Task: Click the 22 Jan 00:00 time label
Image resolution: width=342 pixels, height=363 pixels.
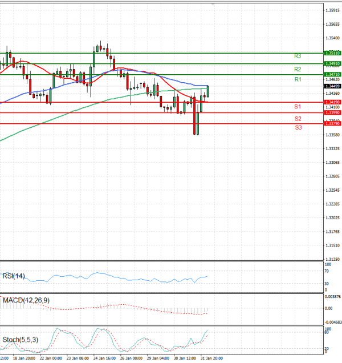Action: pyautogui.click(x=51, y=358)
